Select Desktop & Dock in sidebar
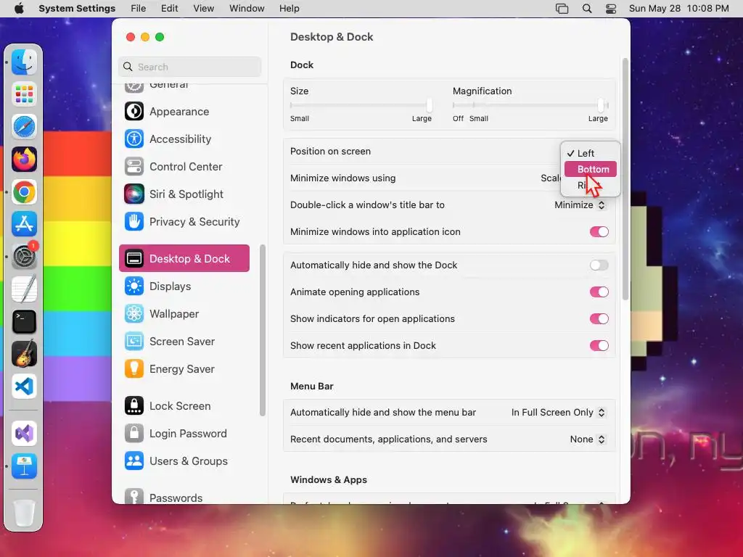 184,258
